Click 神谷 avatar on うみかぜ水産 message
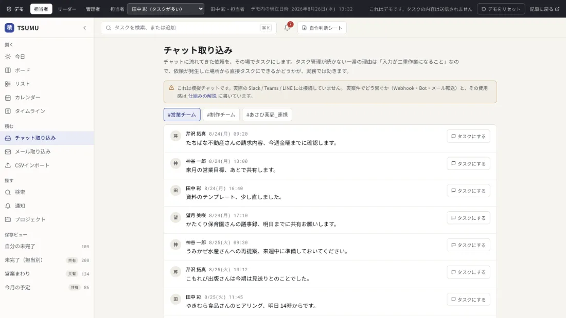Image resolution: width=566 pixels, height=318 pixels. tap(176, 245)
